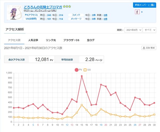
Task: Toggle UU series via yellow legend square
Action: pos(85,70)
